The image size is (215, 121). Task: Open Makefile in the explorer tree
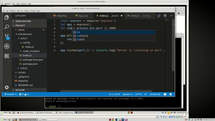click(23, 81)
